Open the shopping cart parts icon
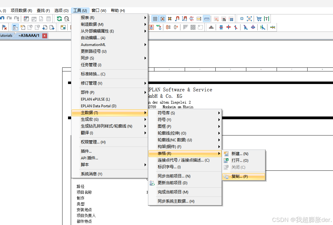This screenshot has width=333, height=225. click(259, 19)
